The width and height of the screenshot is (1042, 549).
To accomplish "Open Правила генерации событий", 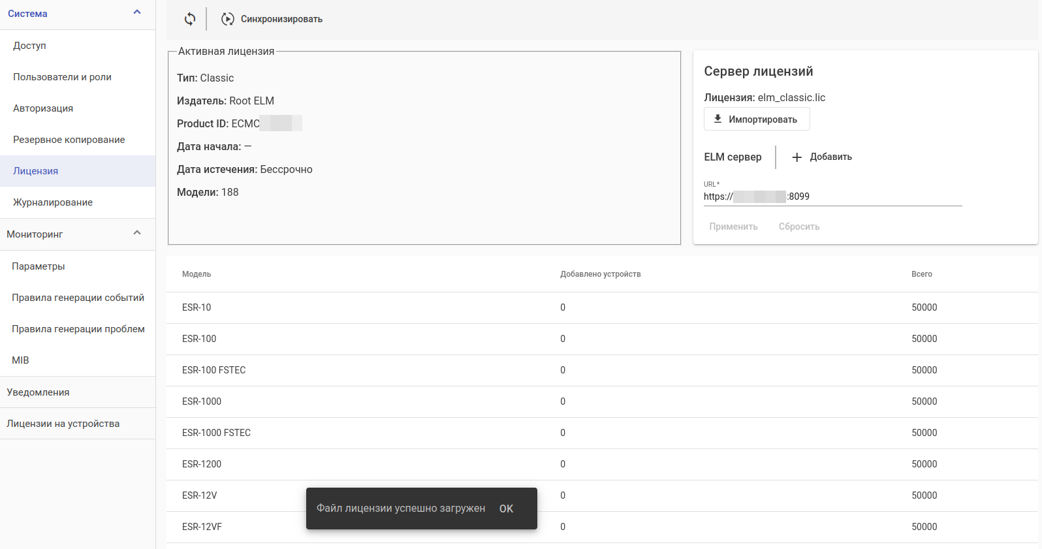I will [x=78, y=298].
